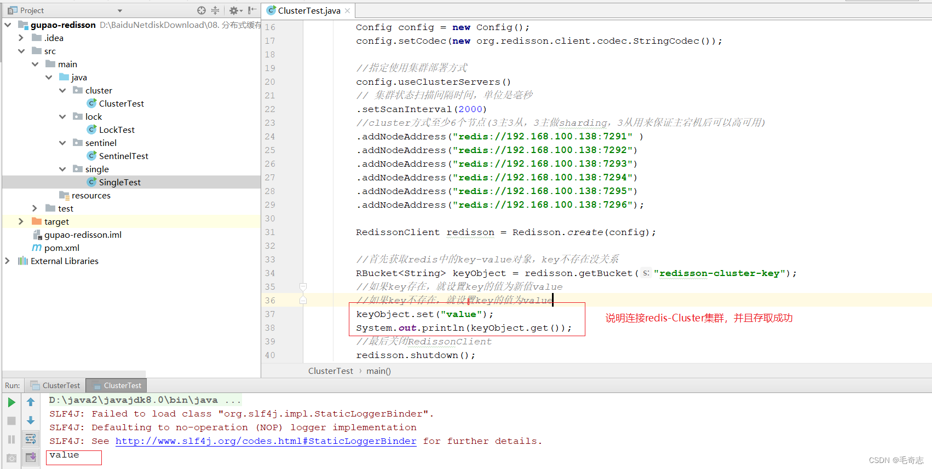Click line number 31 in the gutter

(270, 232)
